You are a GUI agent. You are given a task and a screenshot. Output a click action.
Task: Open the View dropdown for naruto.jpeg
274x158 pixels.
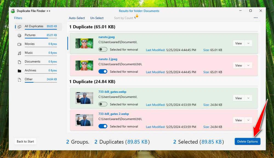click(x=249, y=43)
